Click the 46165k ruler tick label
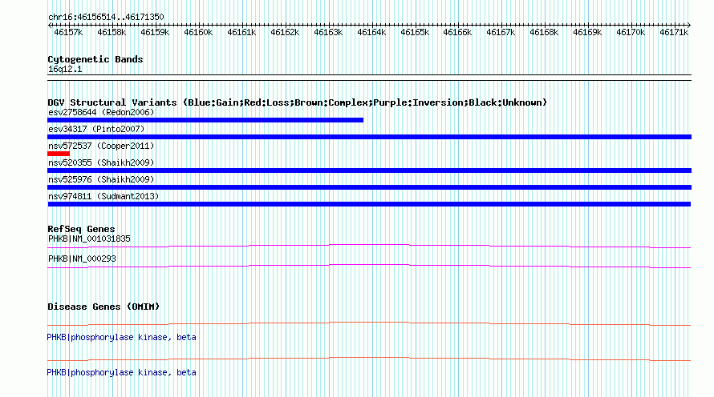 tap(415, 32)
